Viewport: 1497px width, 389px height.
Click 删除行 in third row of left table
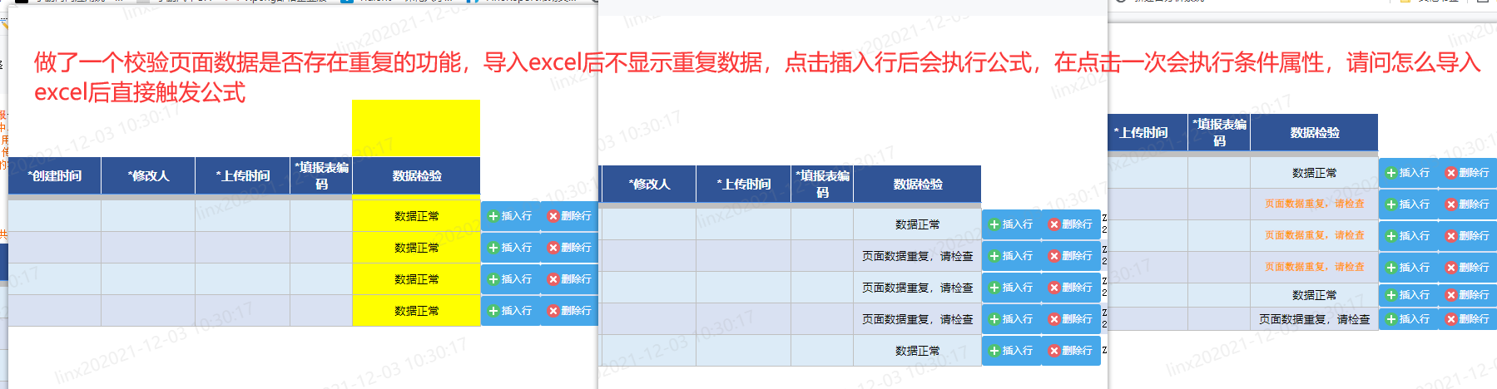[x=570, y=279]
